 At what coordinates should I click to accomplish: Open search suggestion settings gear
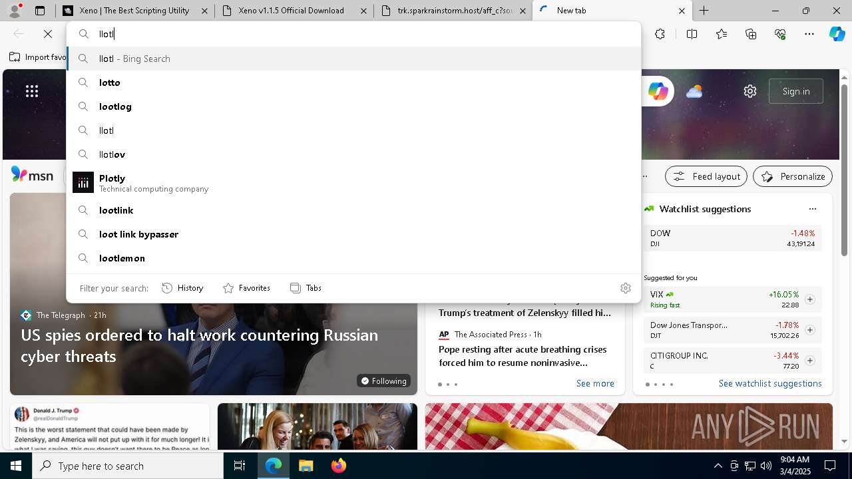click(x=626, y=288)
